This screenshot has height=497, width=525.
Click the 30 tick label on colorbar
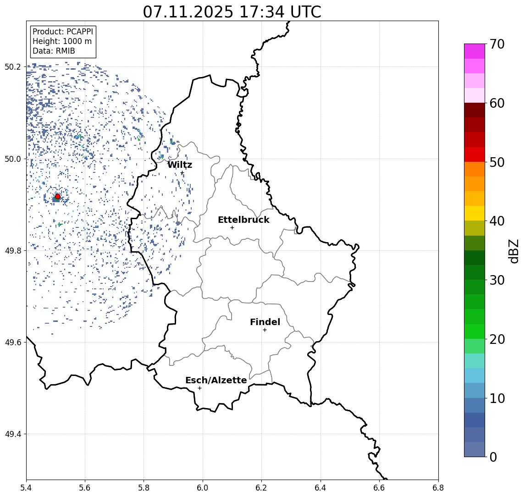[x=497, y=280]
